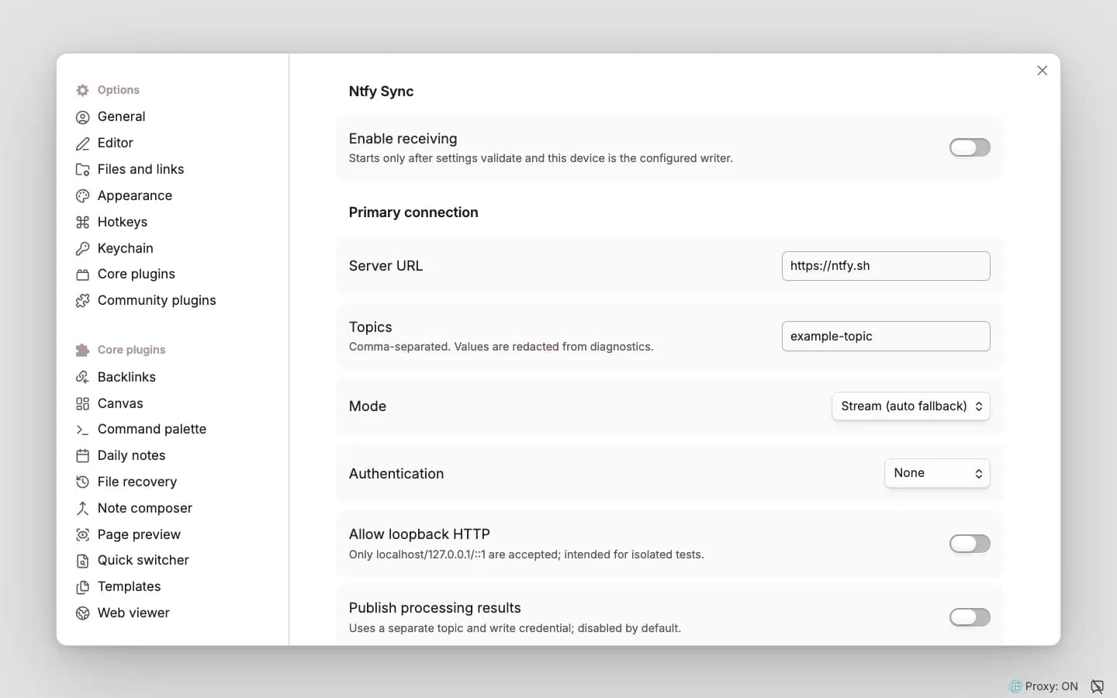Click the Web viewer globe icon
Screen dimensions: 1117x698
click(83, 613)
